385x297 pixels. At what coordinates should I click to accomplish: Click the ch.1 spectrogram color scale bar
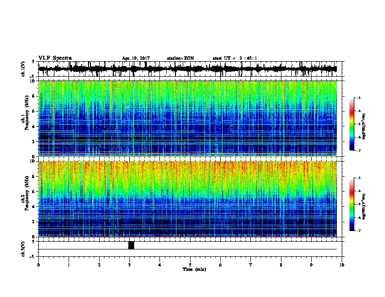[352, 124]
